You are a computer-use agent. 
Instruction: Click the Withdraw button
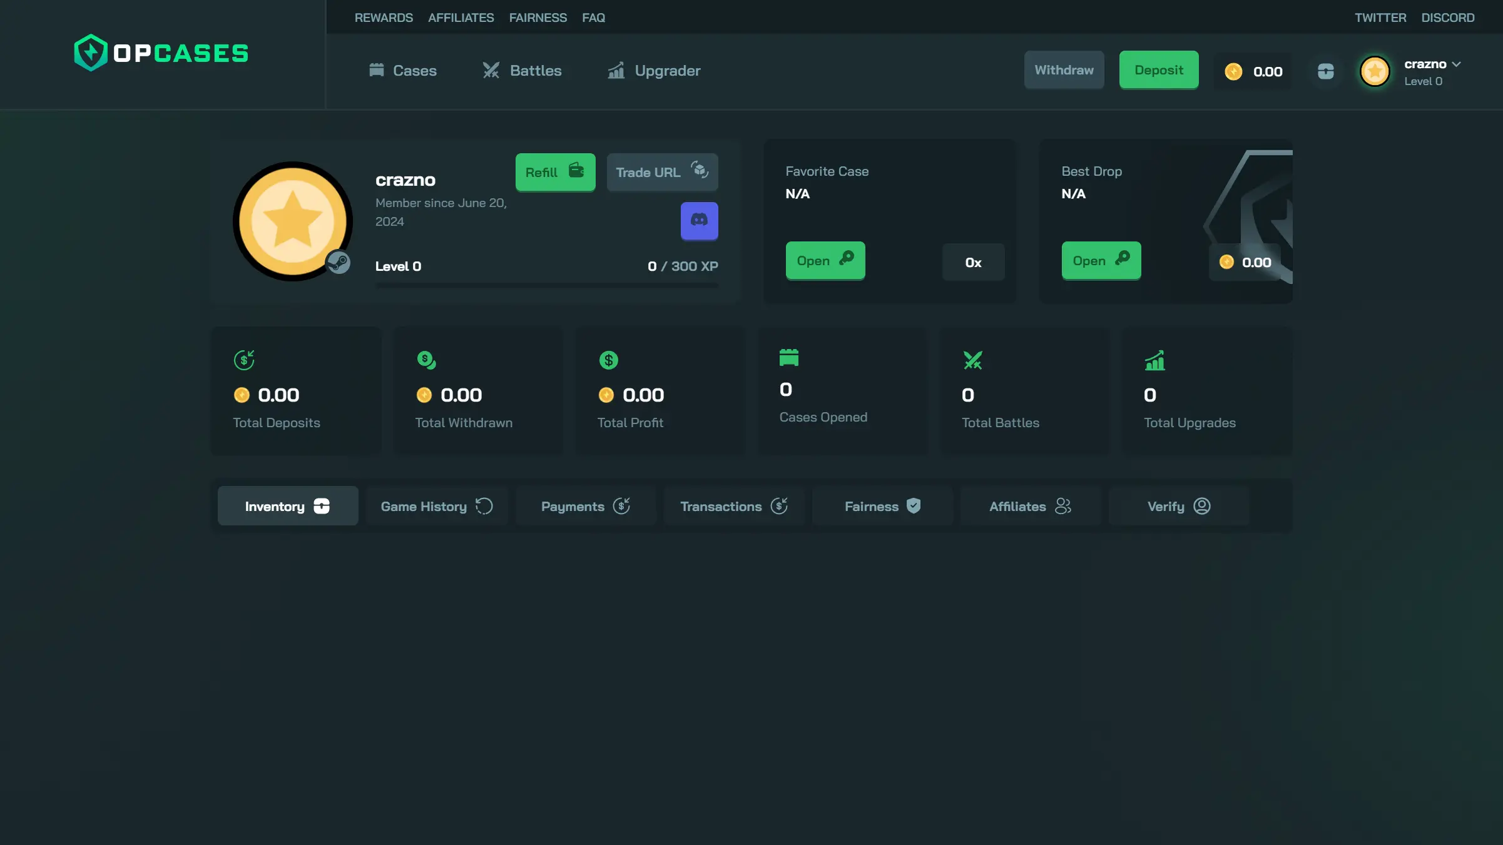1064,70
